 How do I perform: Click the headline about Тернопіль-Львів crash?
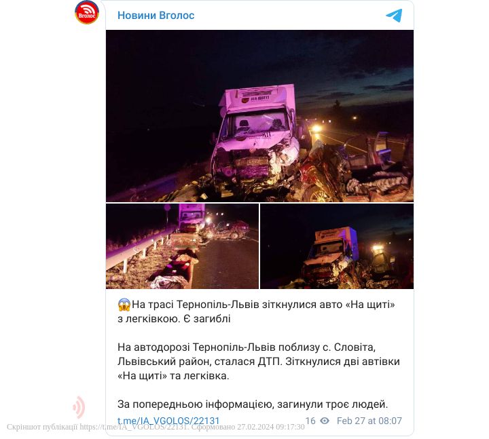[x=256, y=311]
